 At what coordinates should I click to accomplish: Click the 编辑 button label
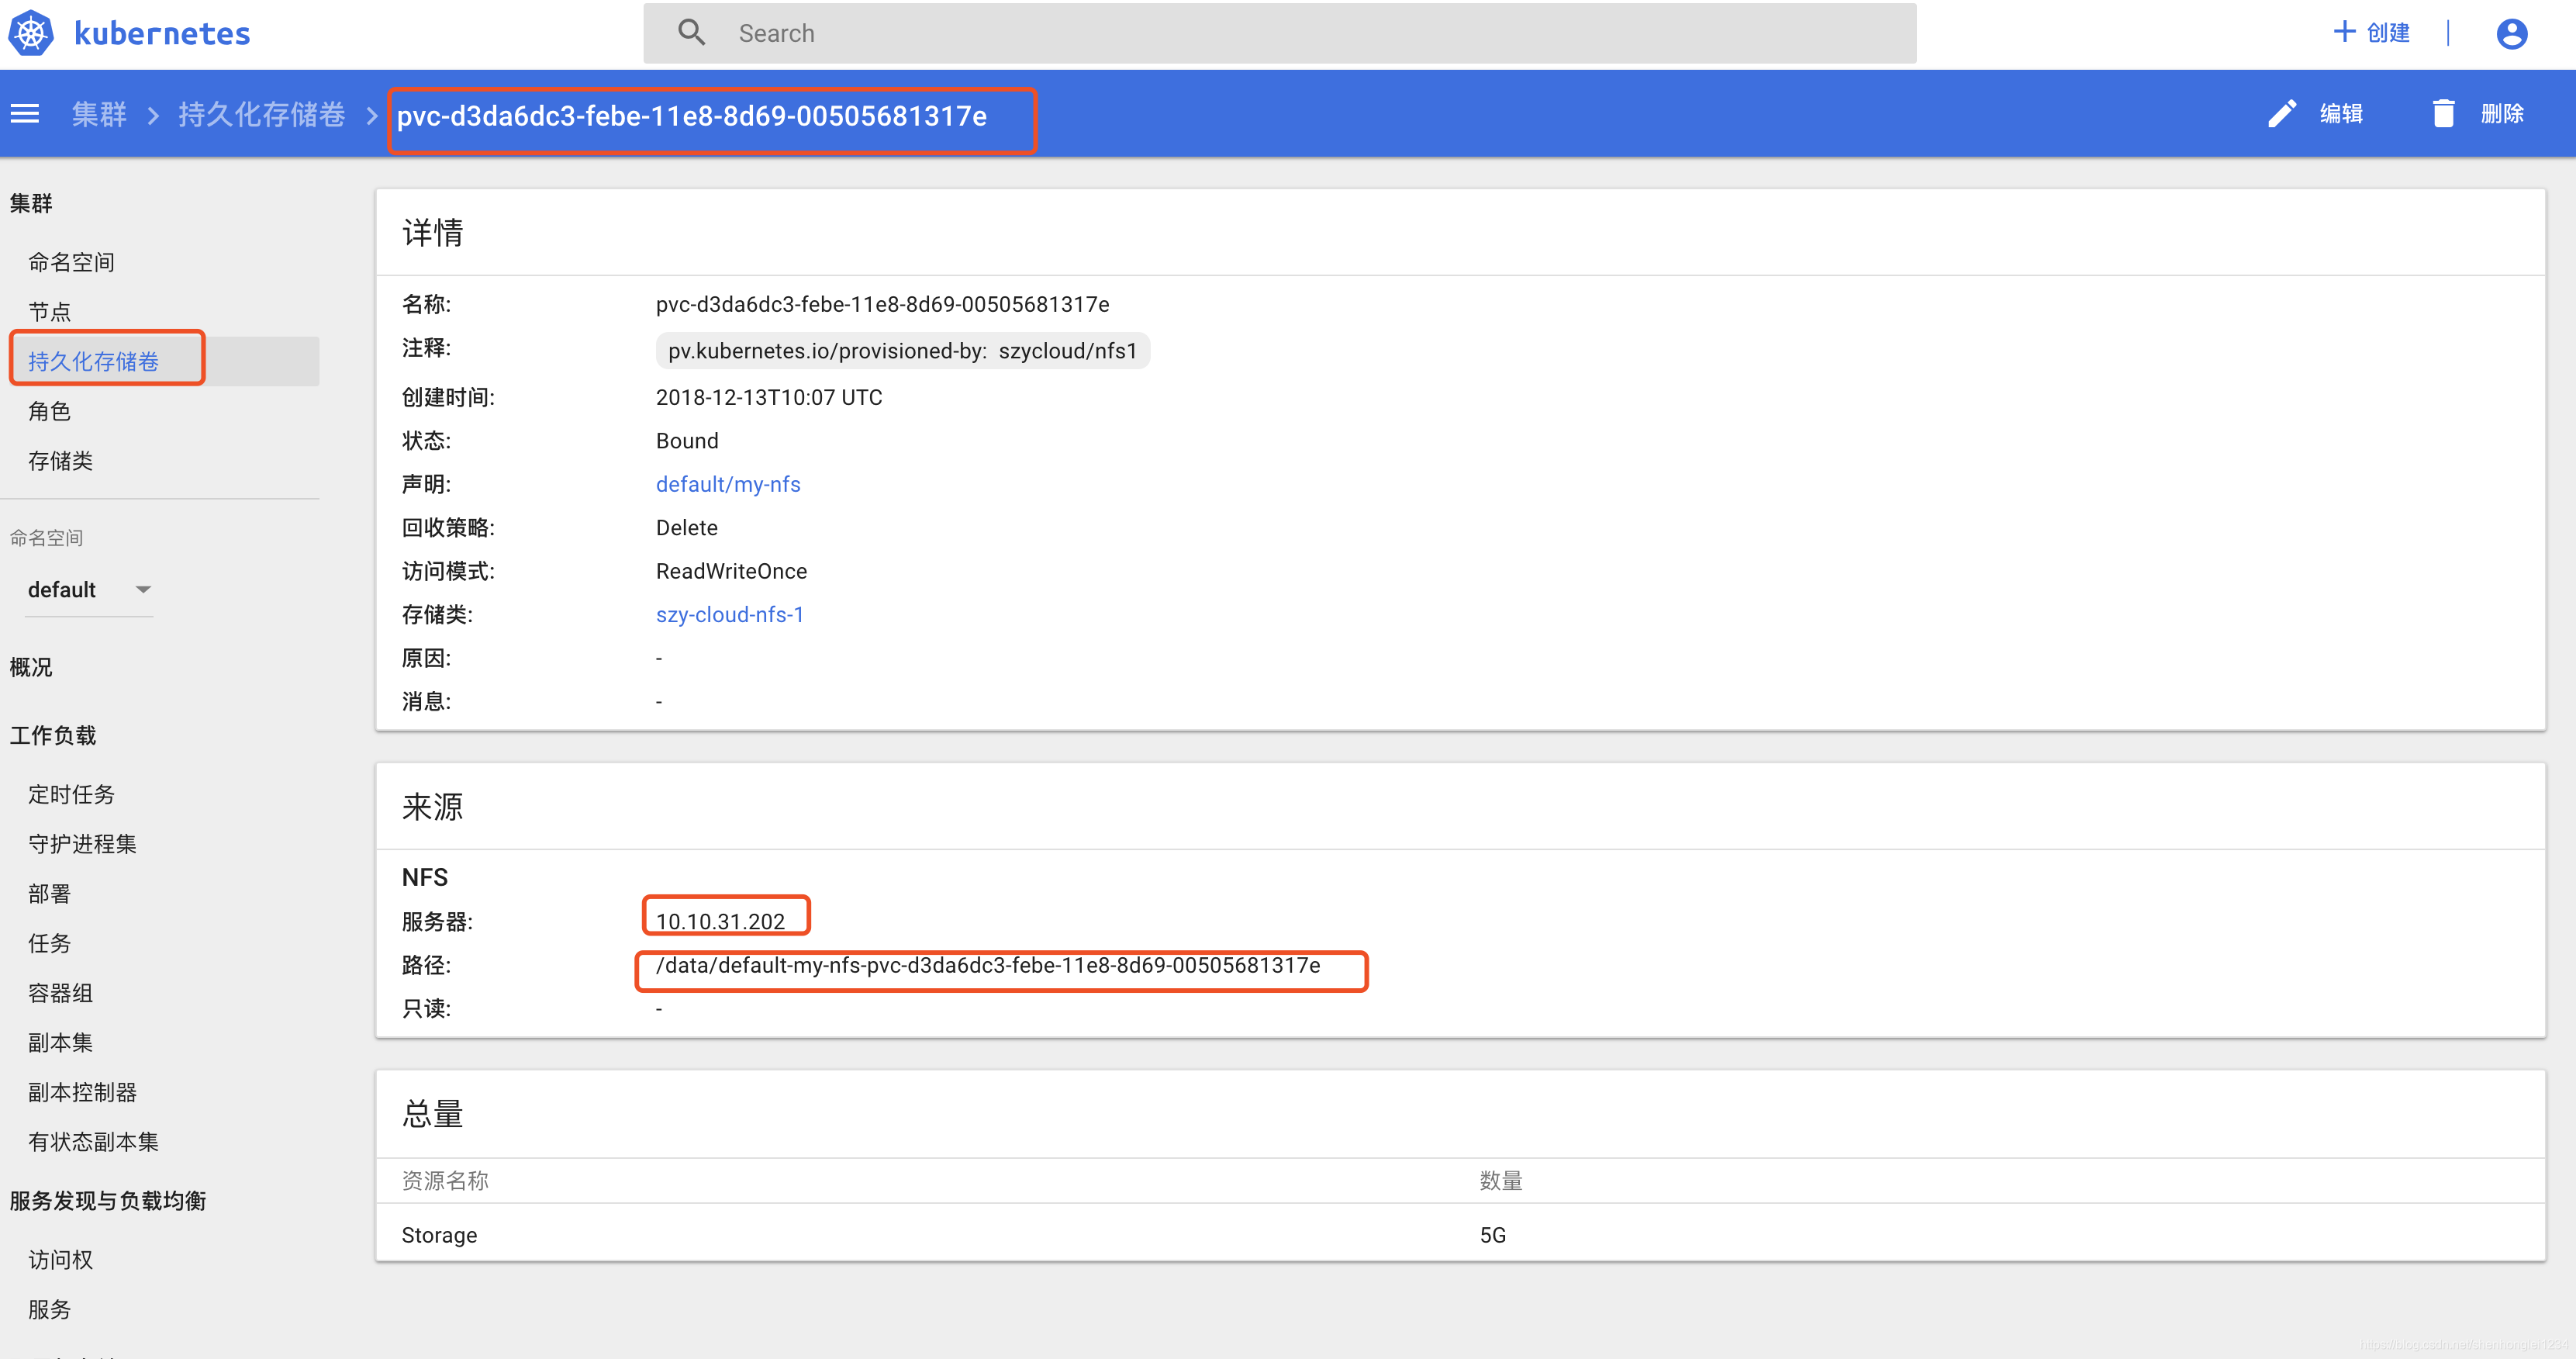[x=2341, y=114]
